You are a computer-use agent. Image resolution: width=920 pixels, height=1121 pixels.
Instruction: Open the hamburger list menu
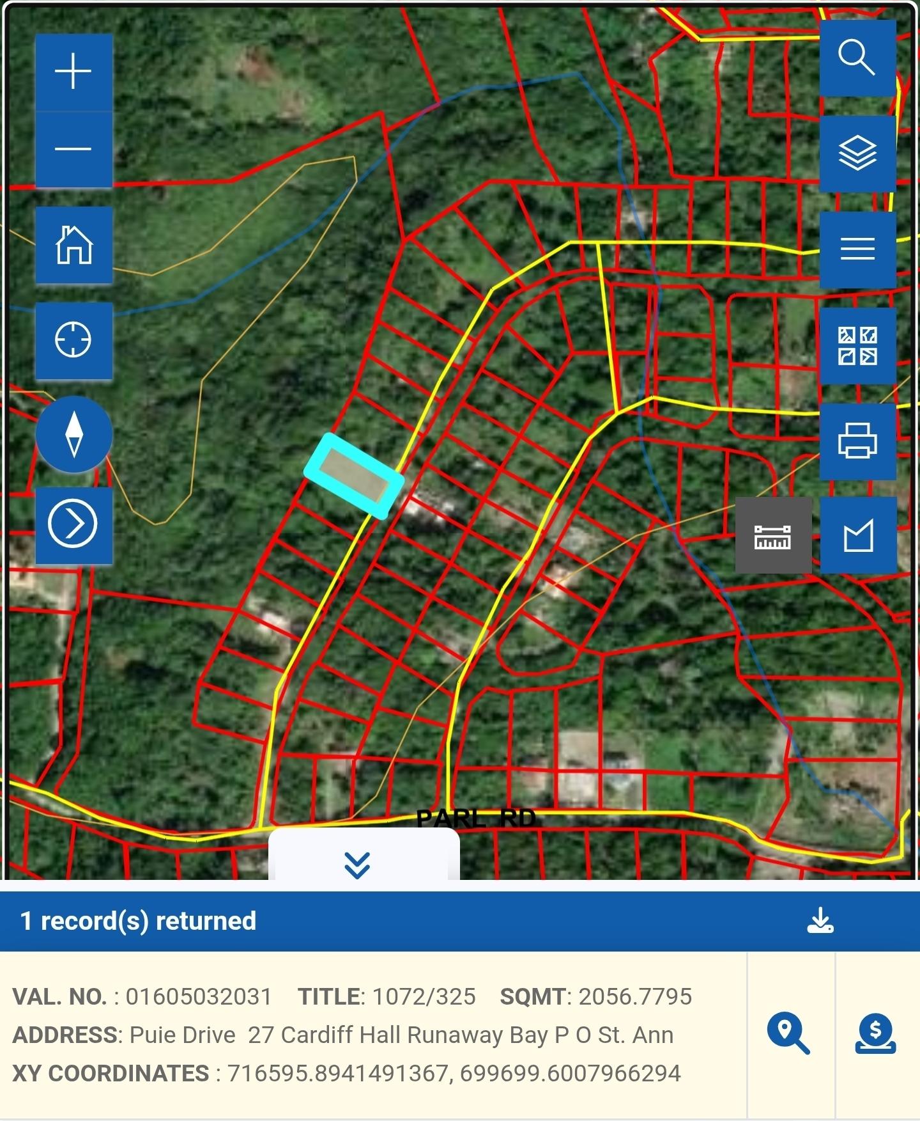point(857,249)
